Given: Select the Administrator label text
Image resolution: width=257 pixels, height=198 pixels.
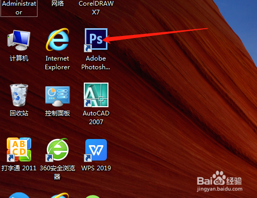Looking at the screenshot, I should pyautogui.click(x=19, y=8).
